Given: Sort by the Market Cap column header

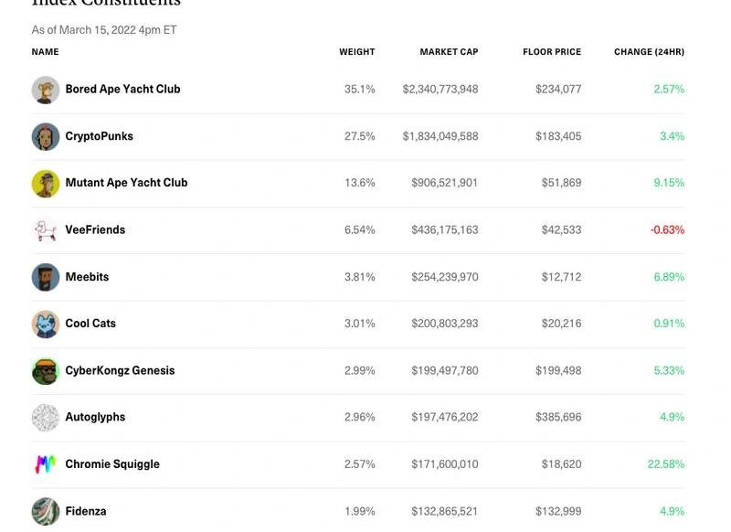Looking at the screenshot, I should [449, 52].
